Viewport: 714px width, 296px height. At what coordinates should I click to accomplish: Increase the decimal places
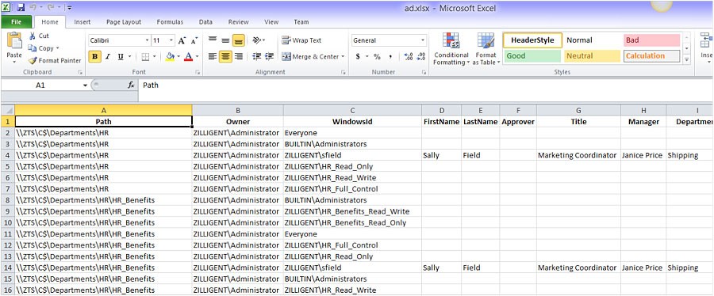coord(409,57)
